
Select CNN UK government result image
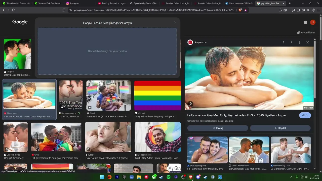coord(56,137)
